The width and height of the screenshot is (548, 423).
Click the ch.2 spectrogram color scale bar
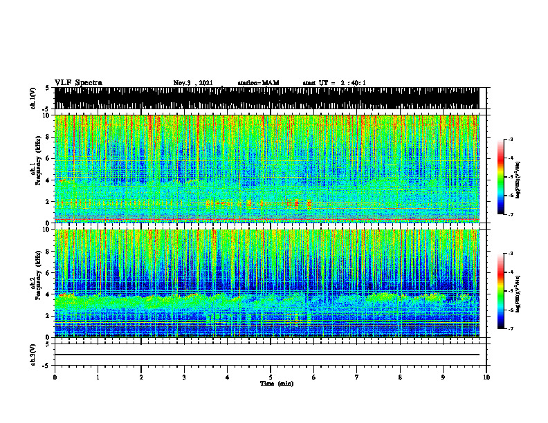[x=500, y=291]
